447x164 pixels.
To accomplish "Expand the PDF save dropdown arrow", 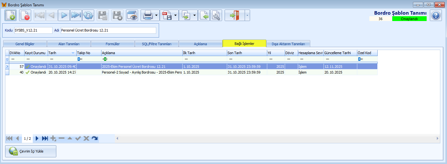I will click(x=176, y=15).
